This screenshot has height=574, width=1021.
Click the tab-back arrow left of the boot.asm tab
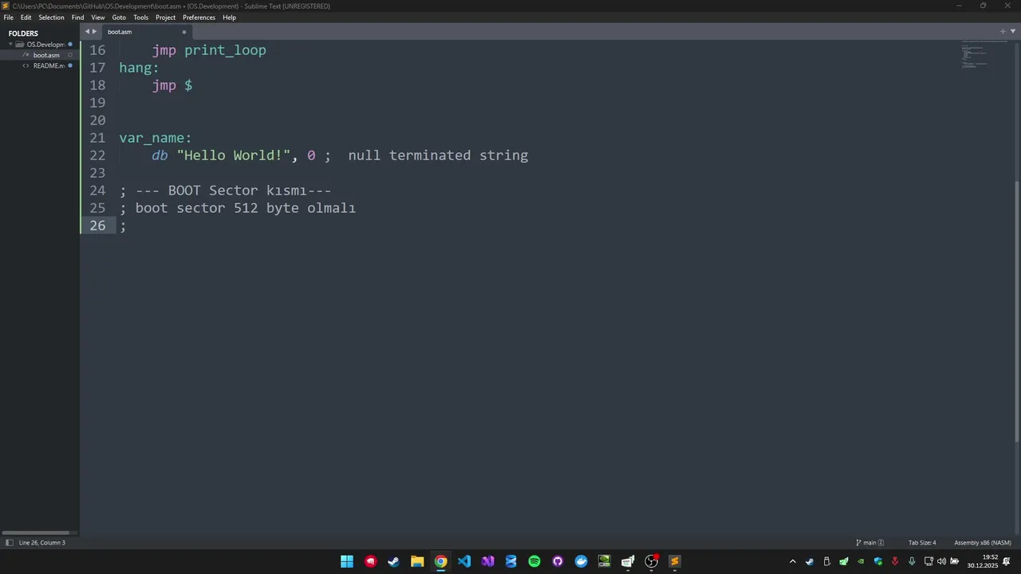87,32
